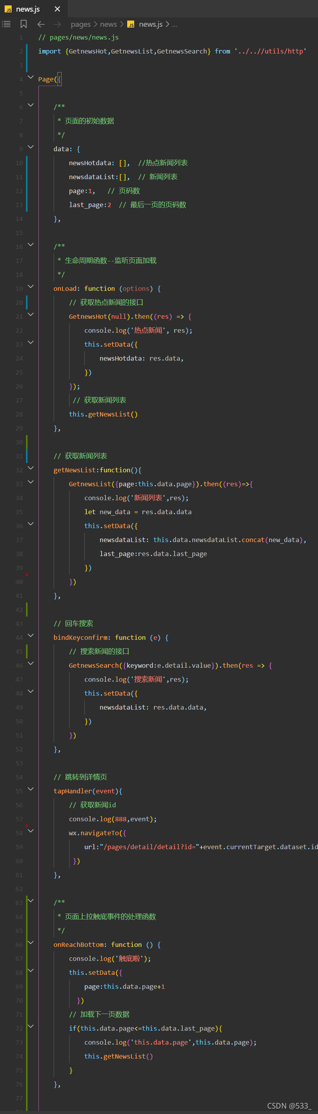Open the news folder breadcrumb segment

108,24
